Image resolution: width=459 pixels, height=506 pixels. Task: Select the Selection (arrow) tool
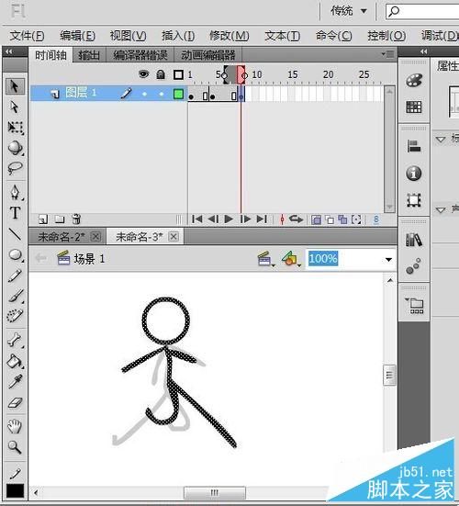(15, 86)
